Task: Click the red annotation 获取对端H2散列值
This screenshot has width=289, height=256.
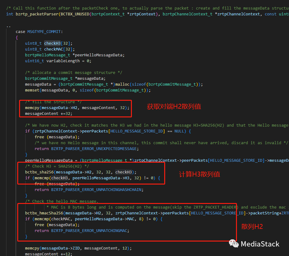Action: click(174, 107)
